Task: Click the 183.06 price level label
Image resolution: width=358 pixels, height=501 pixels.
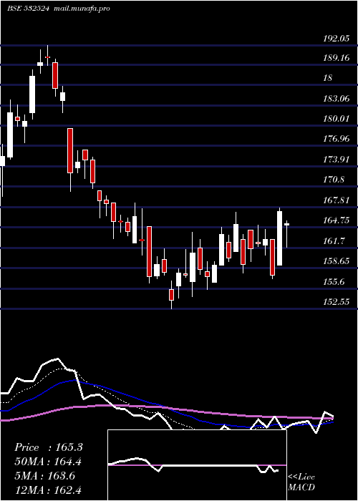Action: click(x=337, y=99)
